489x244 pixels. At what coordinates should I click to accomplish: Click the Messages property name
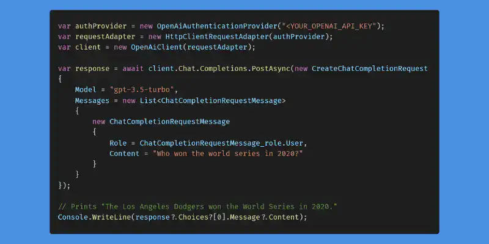pyautogui.click(x=92, y=101)
